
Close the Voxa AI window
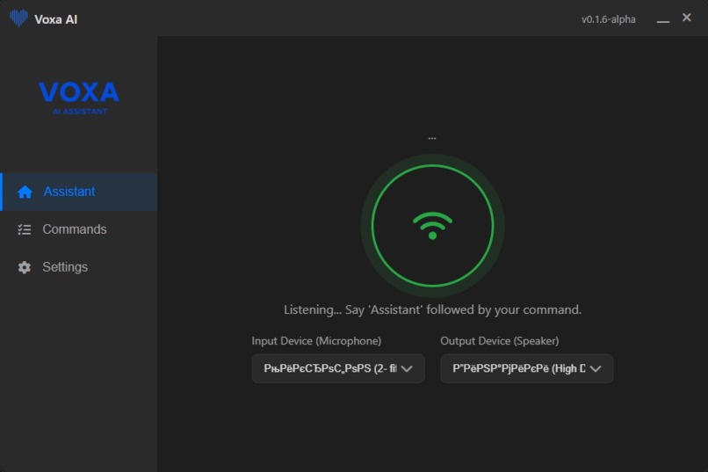686,18
